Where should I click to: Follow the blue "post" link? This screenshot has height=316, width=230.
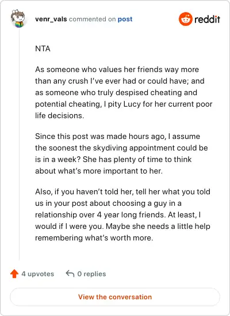125,19
